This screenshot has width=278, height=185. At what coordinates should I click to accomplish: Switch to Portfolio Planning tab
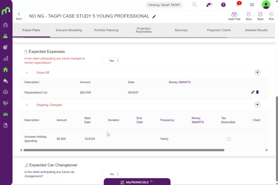(106, 30)
